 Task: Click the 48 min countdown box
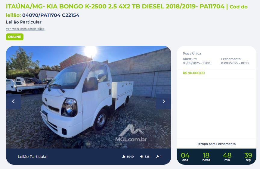[227, 157]
